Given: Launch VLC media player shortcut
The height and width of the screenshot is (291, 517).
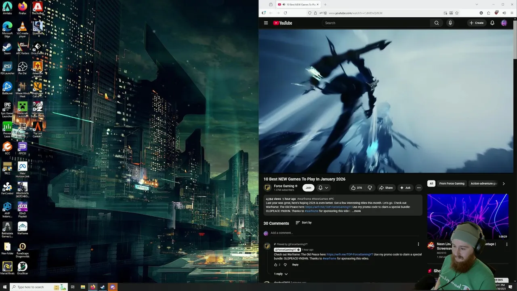Looking at the screenshot, I should pos(23,30).
